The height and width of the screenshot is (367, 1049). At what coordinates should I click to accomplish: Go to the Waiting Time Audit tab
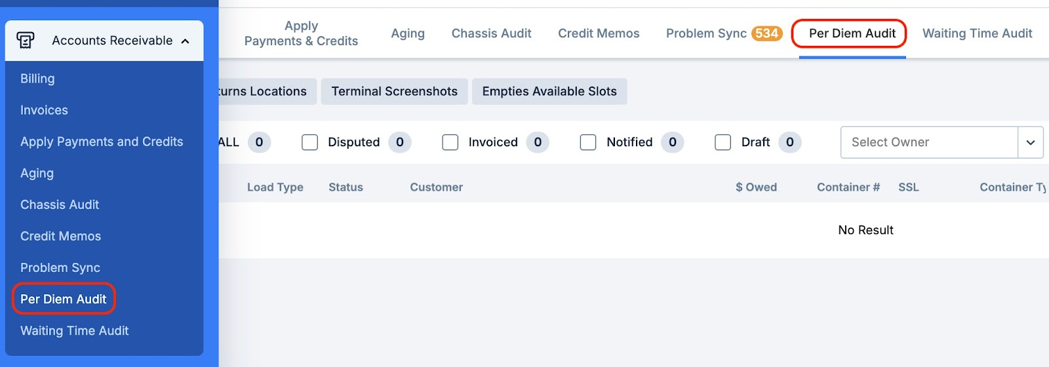(977, 33)
